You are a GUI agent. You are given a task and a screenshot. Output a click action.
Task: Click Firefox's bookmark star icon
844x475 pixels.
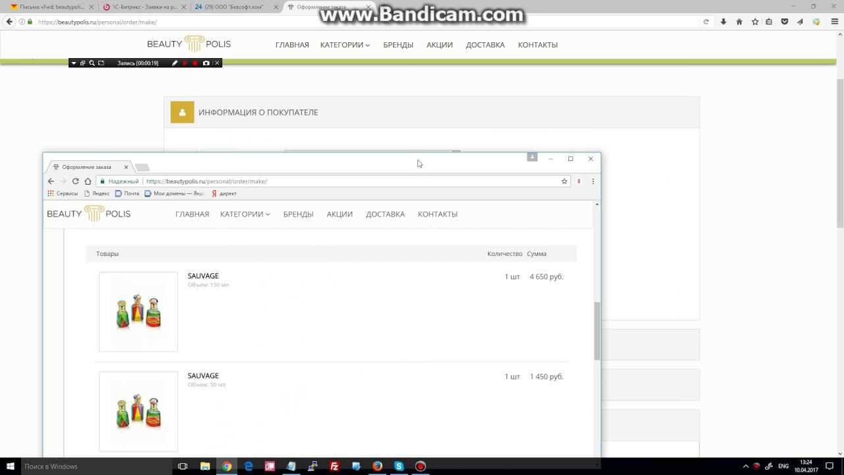[x=755, y=22]
